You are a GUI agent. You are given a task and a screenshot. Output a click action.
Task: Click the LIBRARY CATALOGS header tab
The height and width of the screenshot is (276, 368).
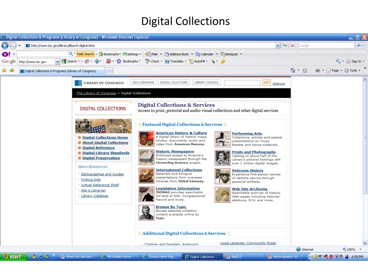tap(206, 82)
